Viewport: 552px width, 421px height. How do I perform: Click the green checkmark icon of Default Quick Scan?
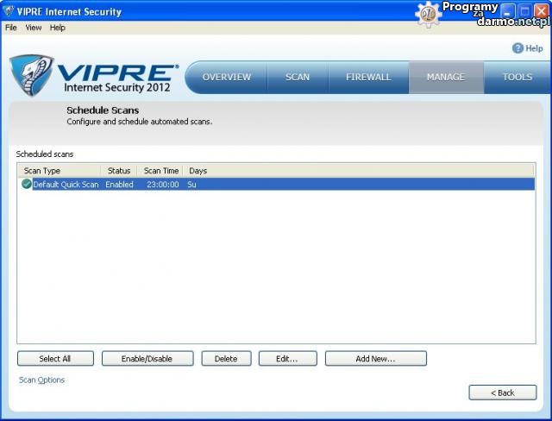(x=27, y=185)
